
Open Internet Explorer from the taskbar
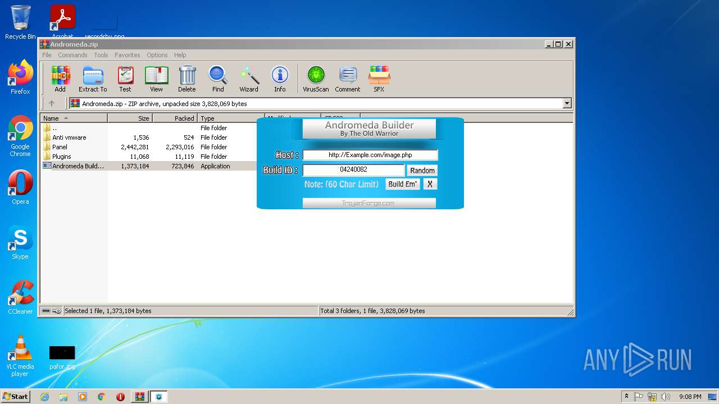44,397
